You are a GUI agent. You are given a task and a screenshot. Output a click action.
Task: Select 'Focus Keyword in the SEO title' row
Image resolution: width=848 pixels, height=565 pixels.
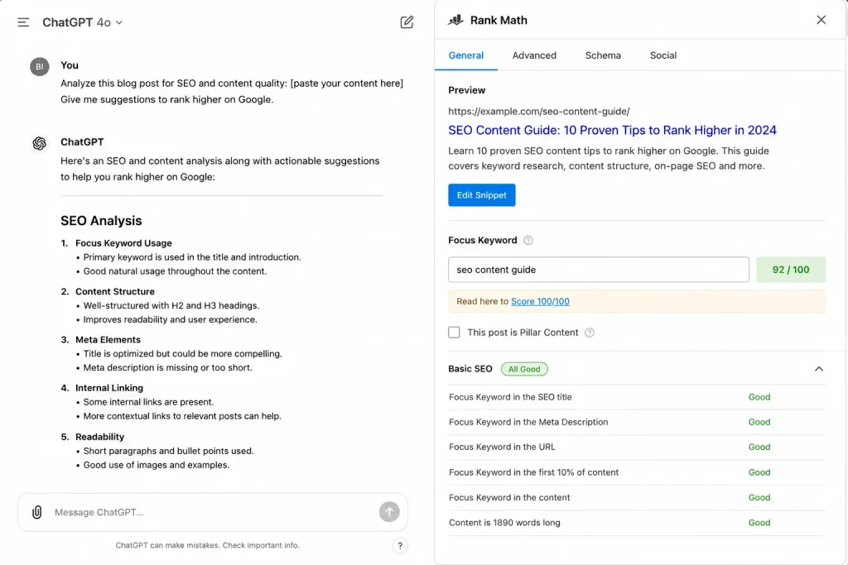coord(637,397)
